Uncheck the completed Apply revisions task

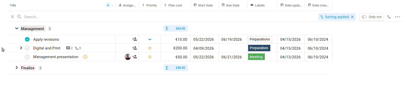(27, 39)
